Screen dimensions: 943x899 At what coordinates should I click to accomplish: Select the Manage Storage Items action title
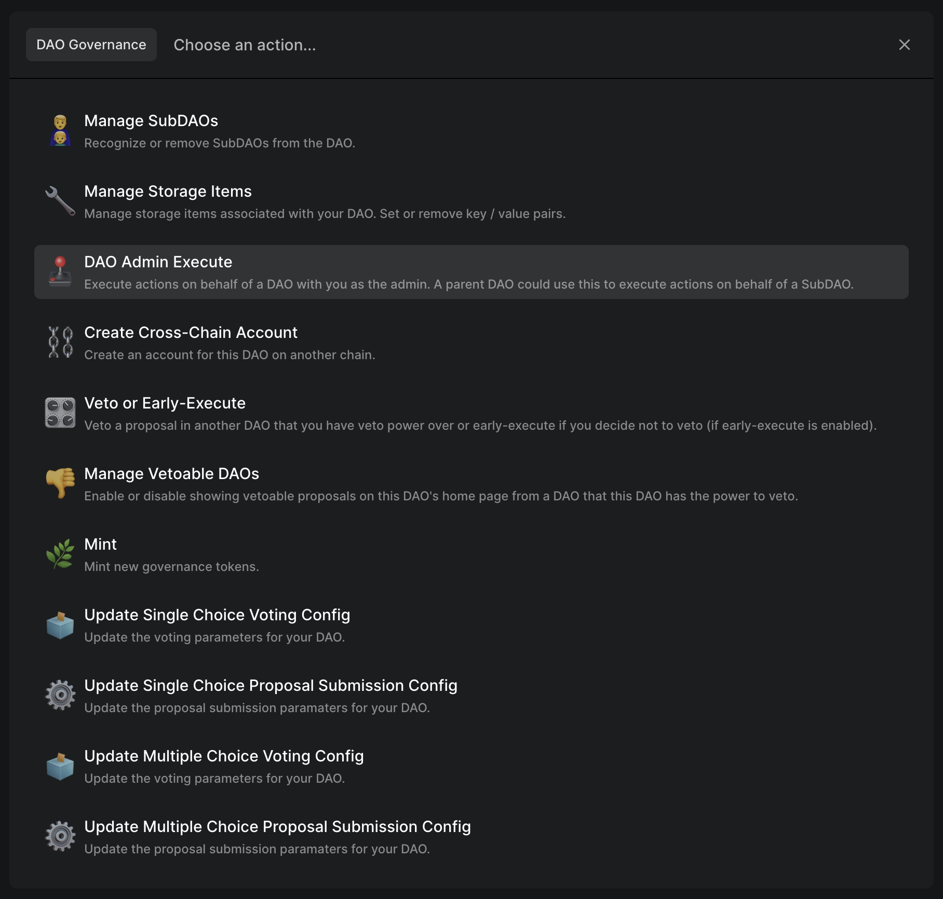pyautogui.click(x=168, y=192)
